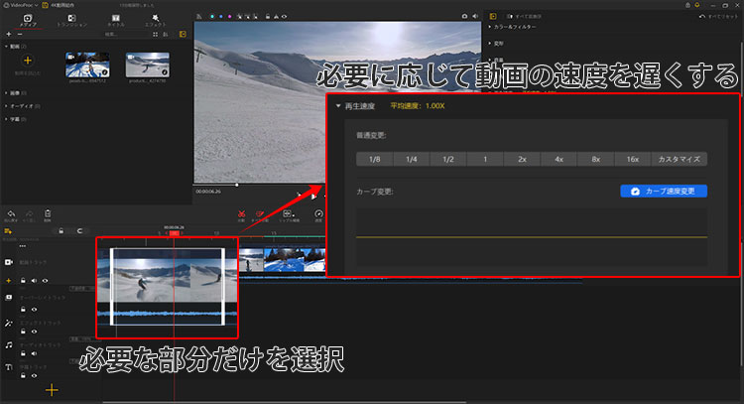Open the media sort options icon
This screenshot has height=404, width=744.
[x=165, y=34]
